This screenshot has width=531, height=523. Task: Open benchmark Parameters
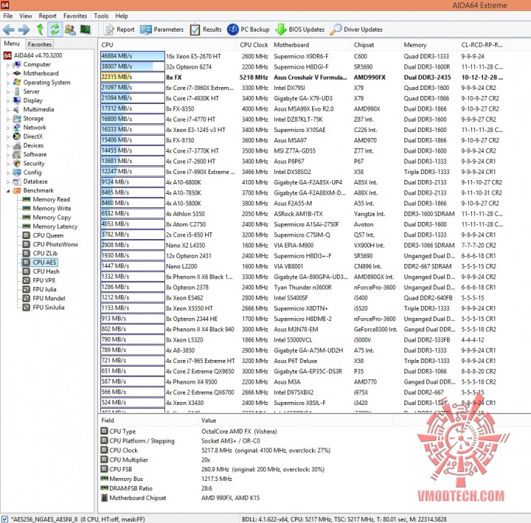pos(162,30)
